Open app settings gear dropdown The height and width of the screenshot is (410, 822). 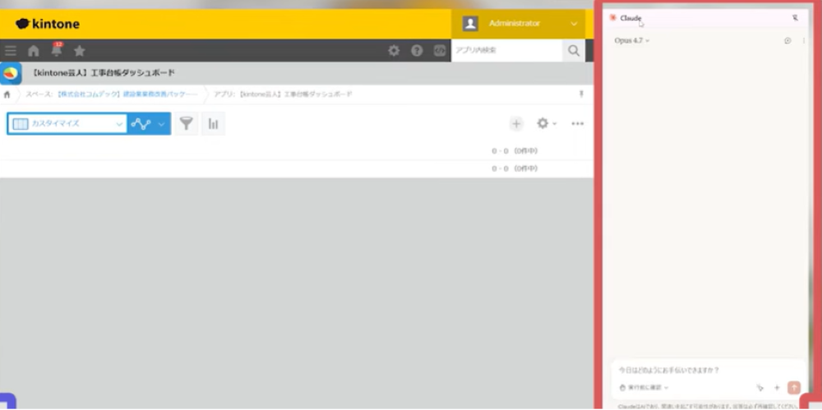pyautogui.click(x=547, y=124)
